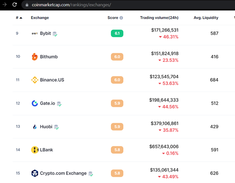Screen dimensions: 235x183
Task: Click Binance.US liquidity value 684
Action: pos(214,80)
